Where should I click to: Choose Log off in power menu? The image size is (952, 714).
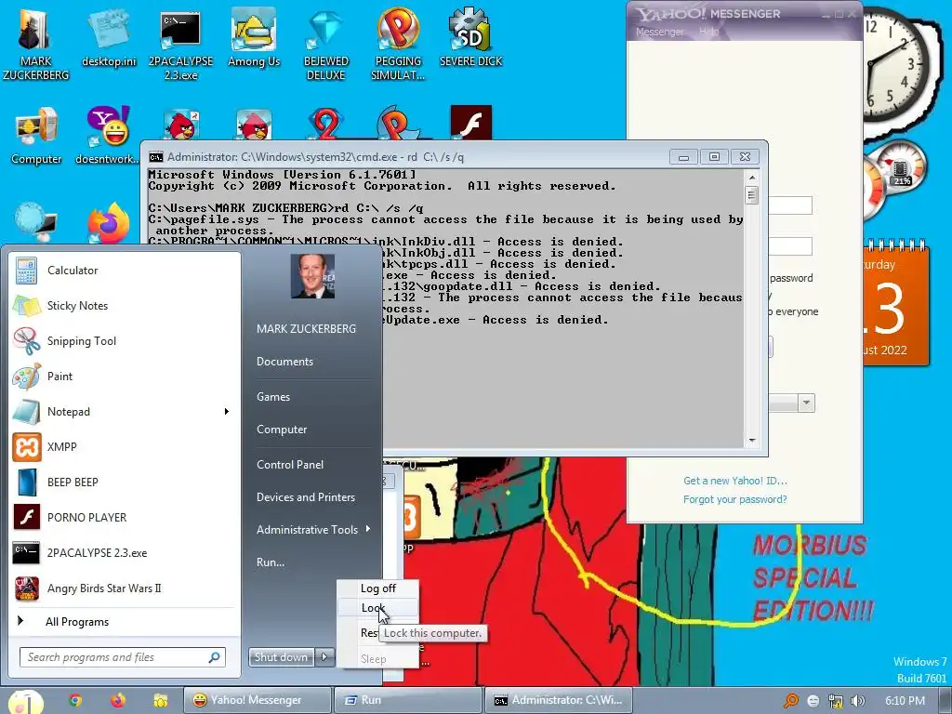(377, 588)
